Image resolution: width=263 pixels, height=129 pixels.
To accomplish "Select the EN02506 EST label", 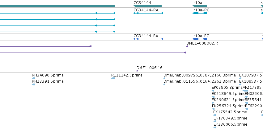I will point(254,94).
